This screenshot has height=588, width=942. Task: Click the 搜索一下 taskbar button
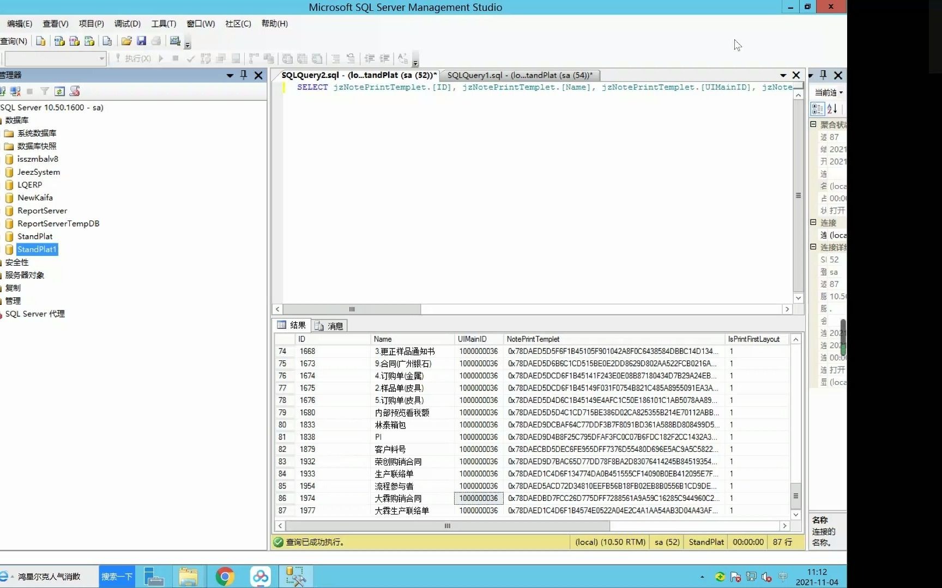(117, 577)
